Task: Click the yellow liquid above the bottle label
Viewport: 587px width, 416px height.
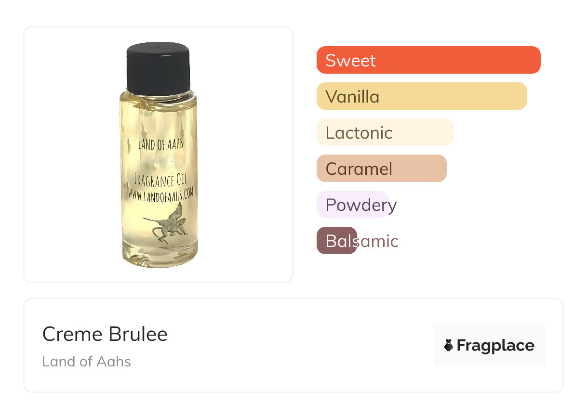Action: [x=158, y=116]
